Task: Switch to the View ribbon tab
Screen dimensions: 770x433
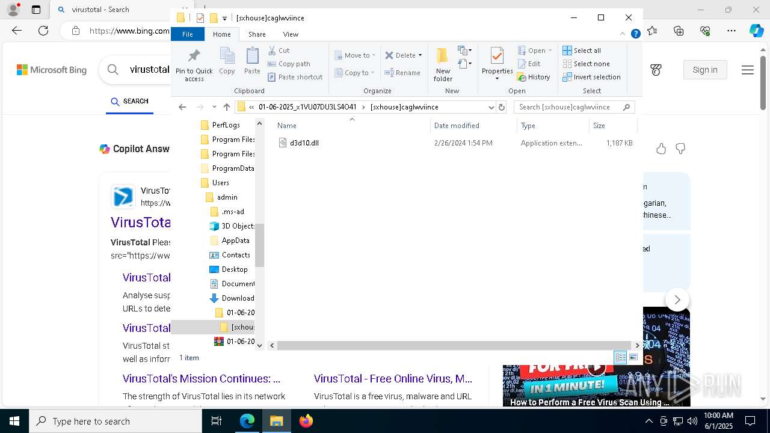Action: [x=291, y=34]
